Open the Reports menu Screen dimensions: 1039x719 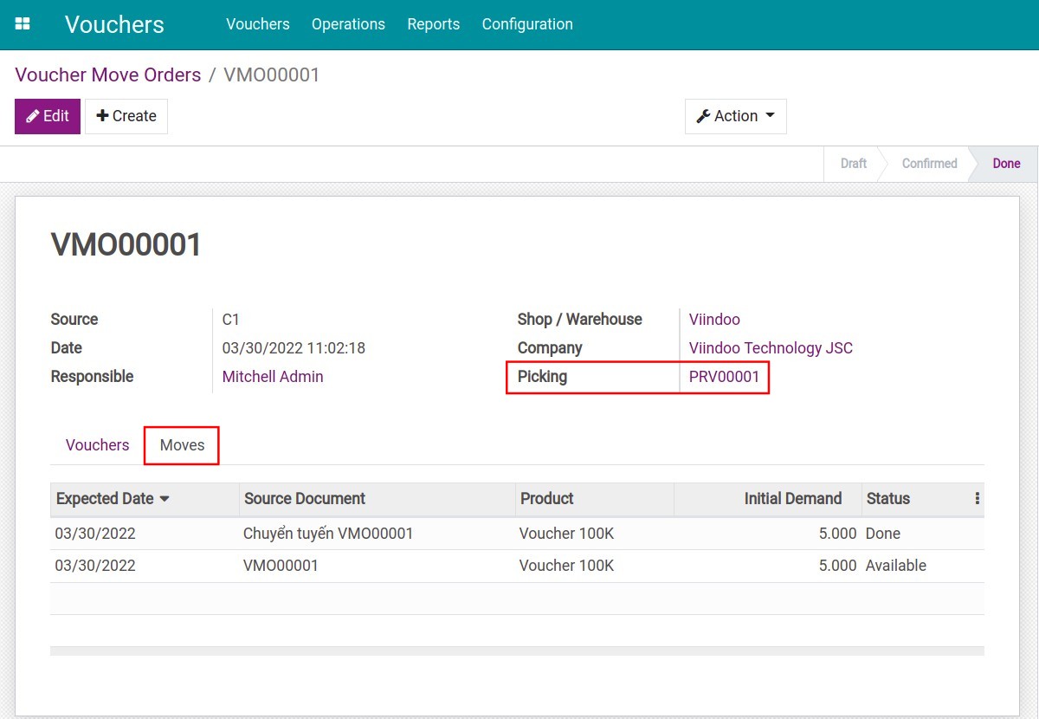(434, 24)
